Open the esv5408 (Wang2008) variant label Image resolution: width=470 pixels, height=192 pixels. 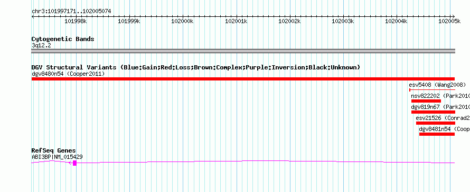(437, 85)
